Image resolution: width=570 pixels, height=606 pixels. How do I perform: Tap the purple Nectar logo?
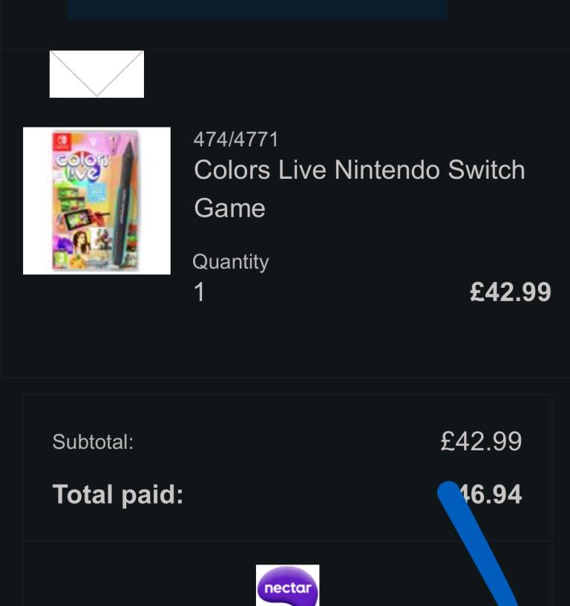tap(287, 586)
